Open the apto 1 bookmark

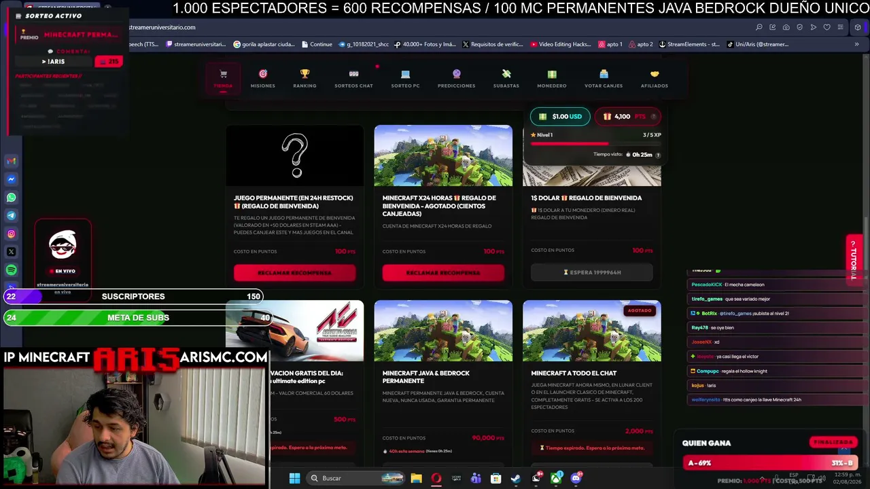pos(610,44)
